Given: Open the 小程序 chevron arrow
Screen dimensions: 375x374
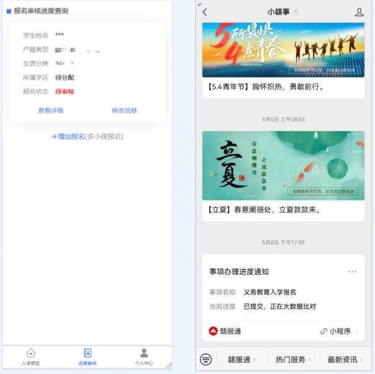Looking at the screenshot, I should point(357,331).
